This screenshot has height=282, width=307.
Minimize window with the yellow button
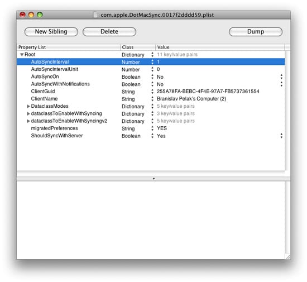(31, 15)
